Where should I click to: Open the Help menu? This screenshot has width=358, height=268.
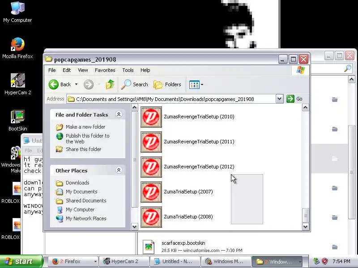click(145, 70)
